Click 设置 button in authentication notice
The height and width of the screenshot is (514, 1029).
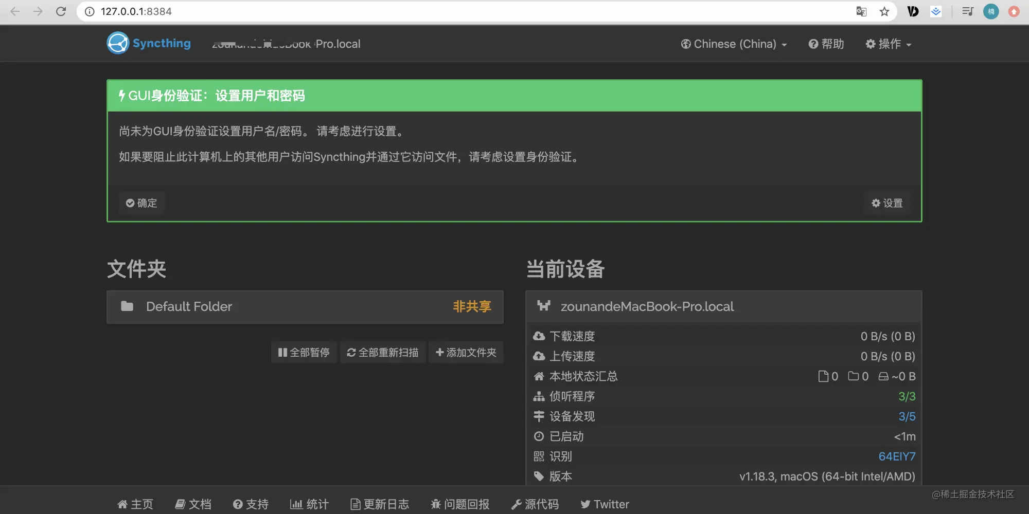click(x=887, y=203)
